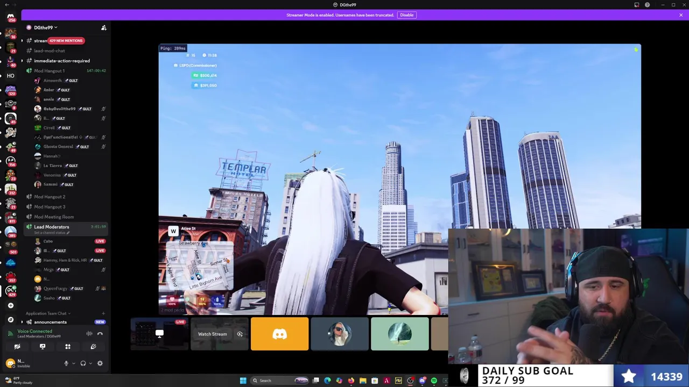Select user Aimeemfk in Mod Hangout 1

point(53,81)
